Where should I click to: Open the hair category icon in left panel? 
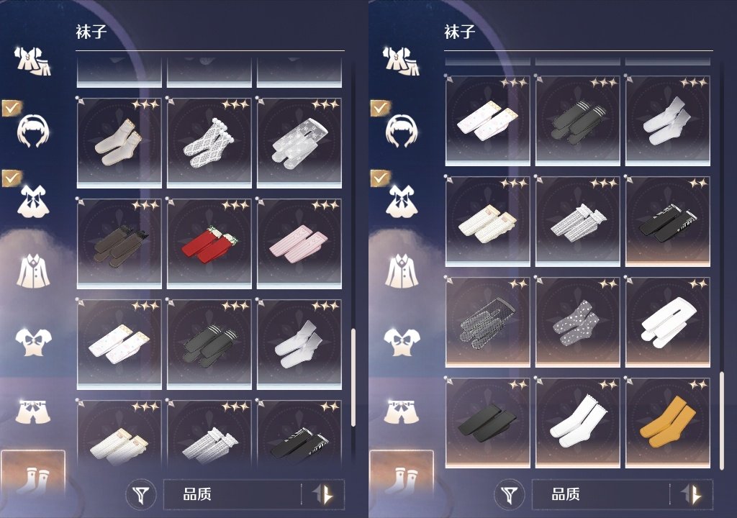(x=33, y=130)
